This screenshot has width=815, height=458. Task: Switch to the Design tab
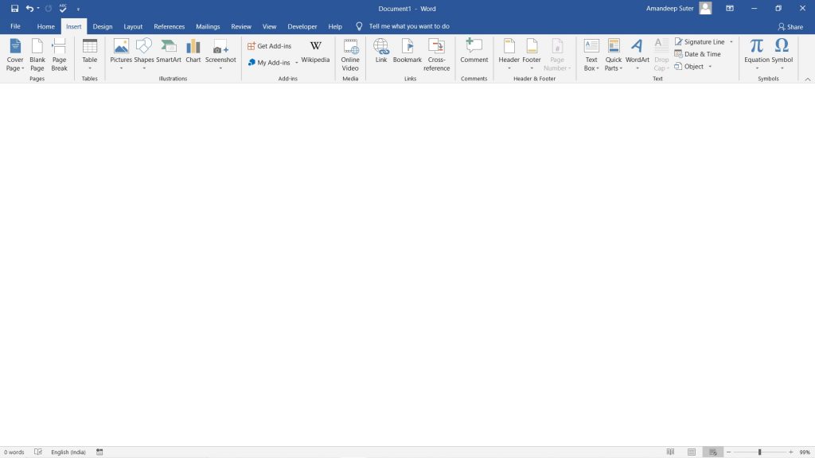pos(103,26)
